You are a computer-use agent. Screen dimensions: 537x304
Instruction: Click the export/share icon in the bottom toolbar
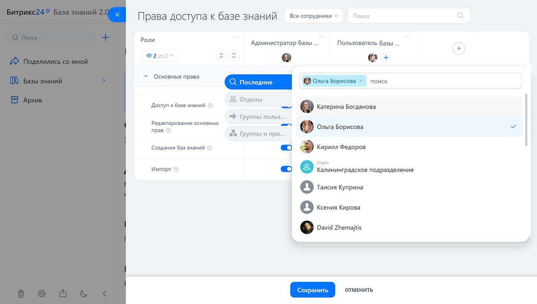click(x=63, y=294)
